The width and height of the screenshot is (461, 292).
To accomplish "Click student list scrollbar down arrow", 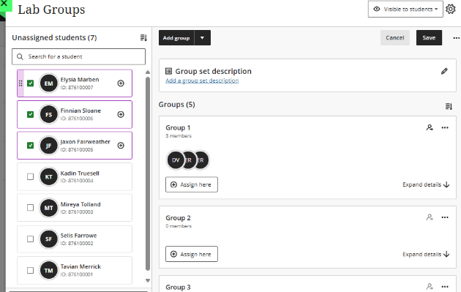I will pyautogui.click(x=148, y=280).
